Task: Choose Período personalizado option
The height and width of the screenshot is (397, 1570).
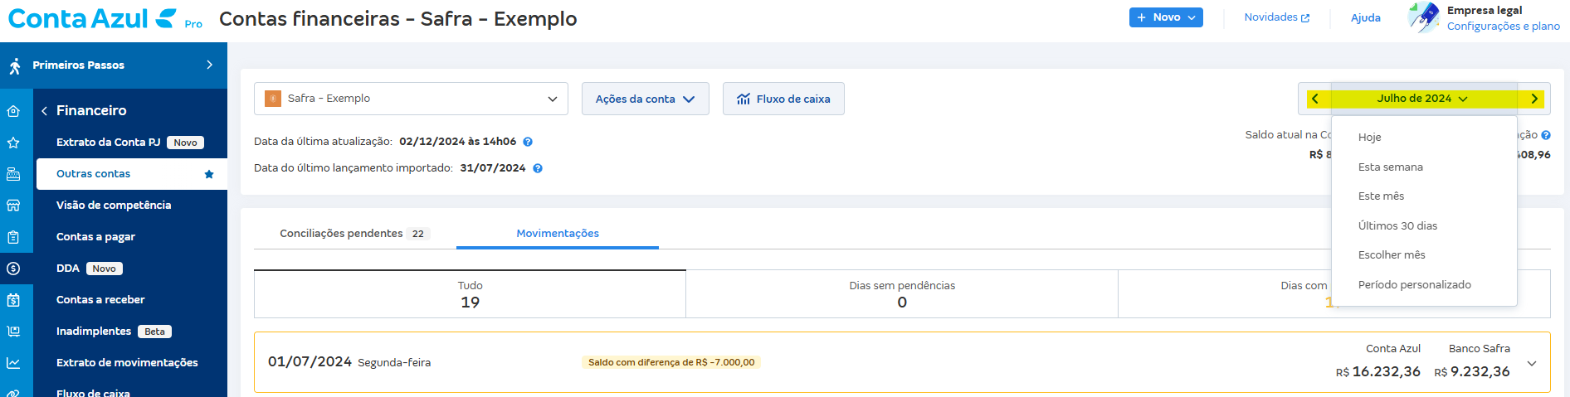Action: [x=1414, y=284]
